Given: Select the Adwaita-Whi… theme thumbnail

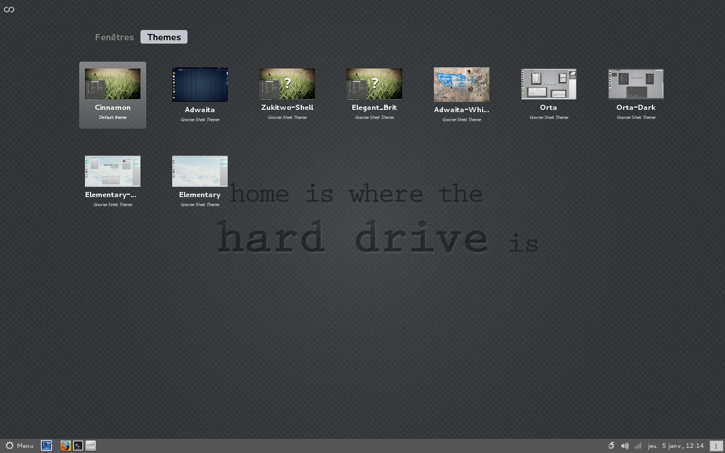Looking at the screenshot, I should (462, 85).
